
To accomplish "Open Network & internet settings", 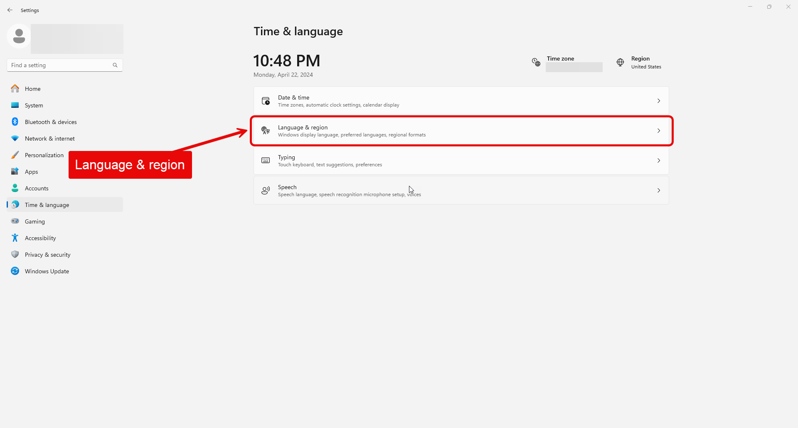I will 49,138.
